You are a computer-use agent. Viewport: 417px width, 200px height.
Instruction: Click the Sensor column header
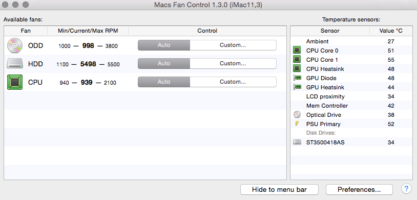coord(330,31)
